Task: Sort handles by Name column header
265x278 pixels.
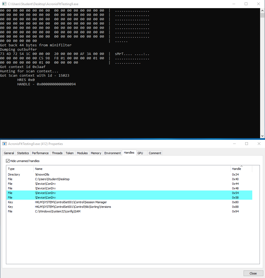Action: coord(132,169)
